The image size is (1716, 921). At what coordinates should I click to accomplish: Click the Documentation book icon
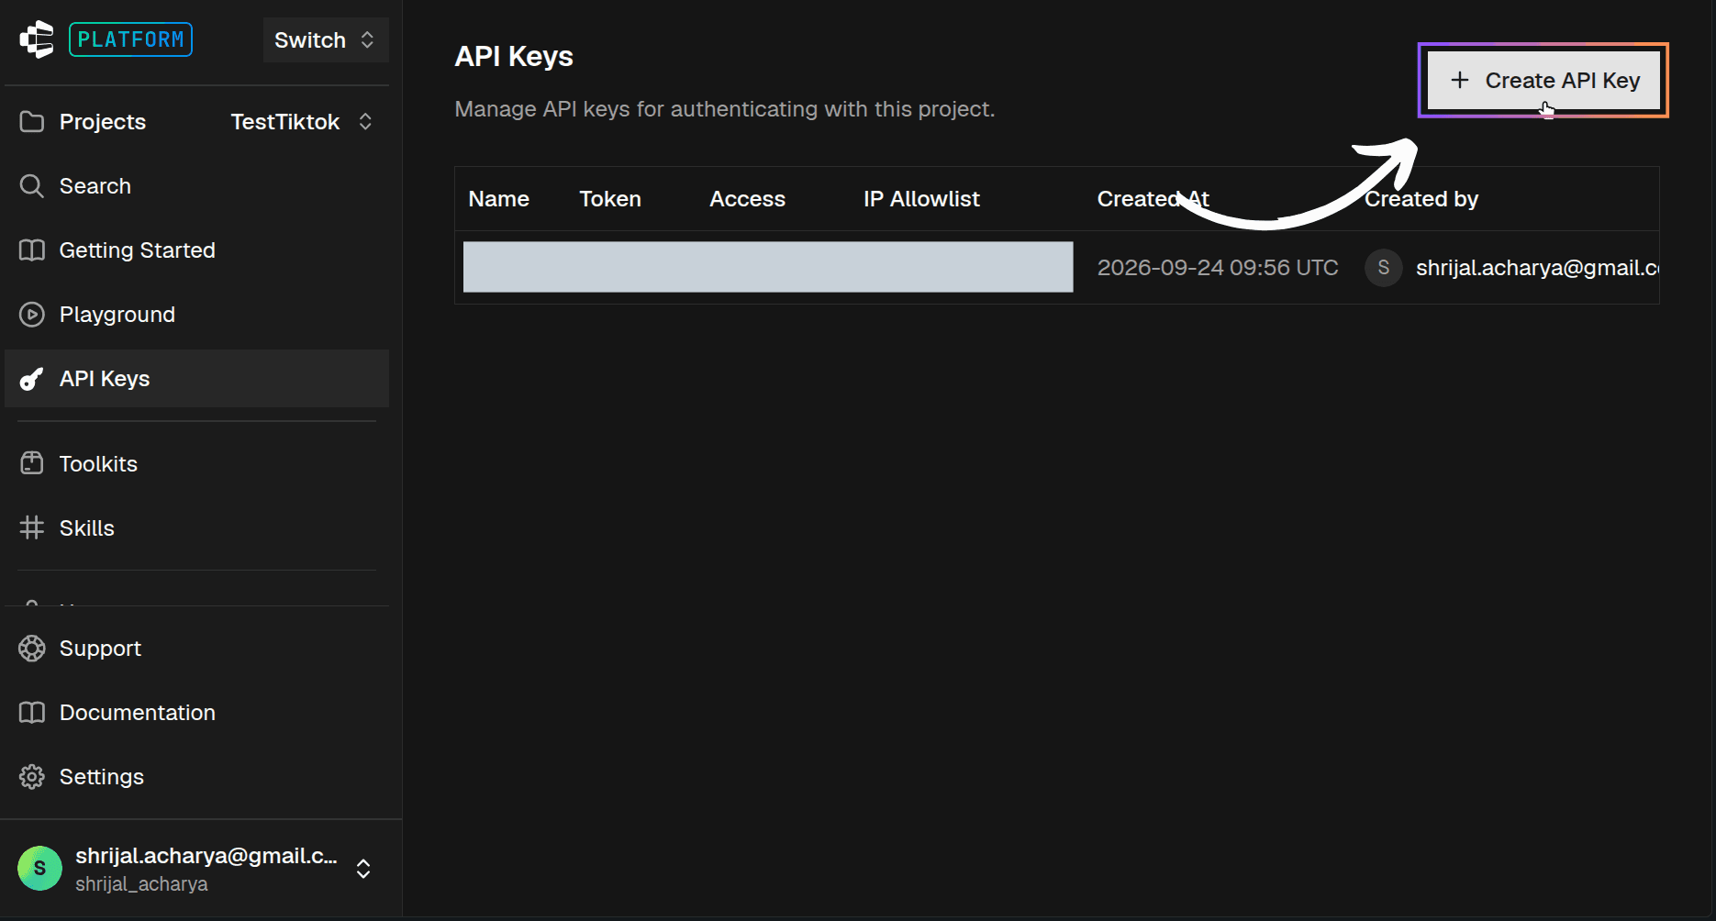pos(32,713)
